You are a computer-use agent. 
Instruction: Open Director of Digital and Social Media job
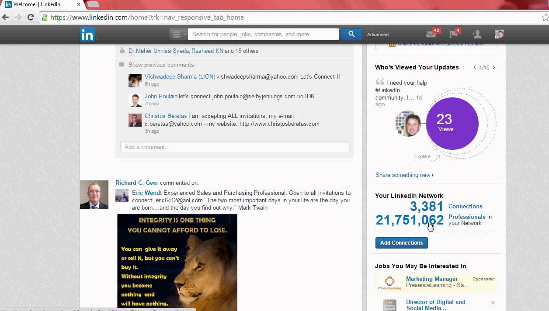tap(436, 305)
